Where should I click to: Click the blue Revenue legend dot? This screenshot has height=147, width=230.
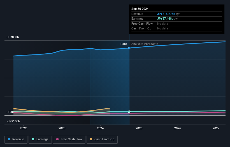[x=9, y=139]
